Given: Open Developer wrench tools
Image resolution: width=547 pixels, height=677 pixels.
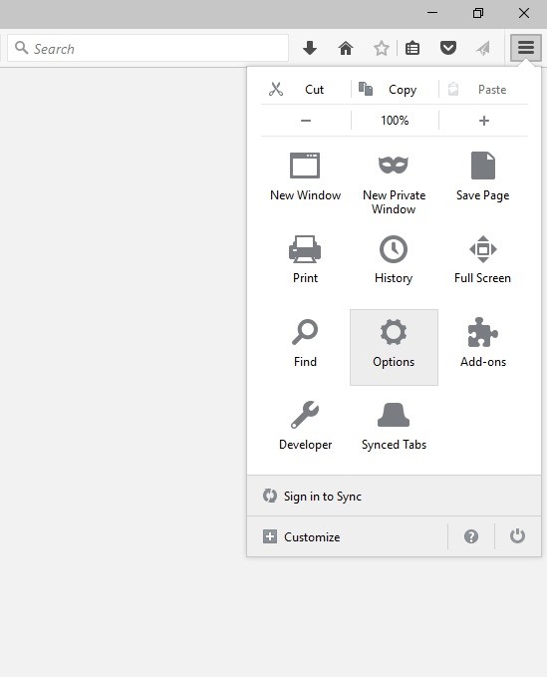Looking at the screenshot, I should click(x=305, y=427).
